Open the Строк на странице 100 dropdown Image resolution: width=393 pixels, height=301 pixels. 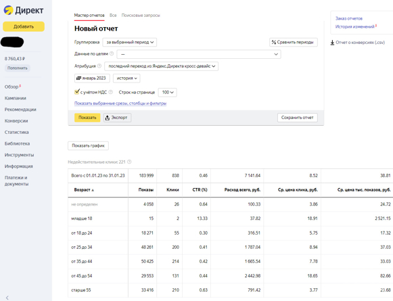(168, 92)
